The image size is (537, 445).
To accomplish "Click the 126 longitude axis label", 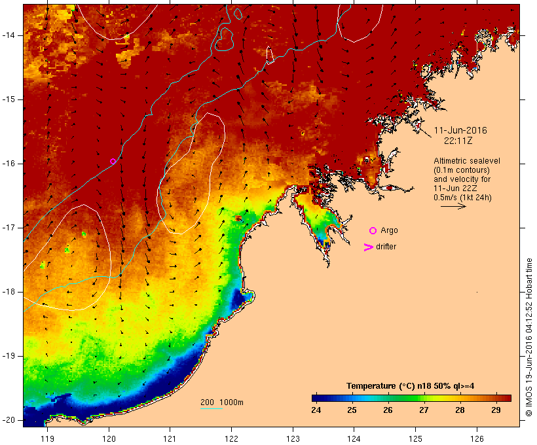I will pyautogui.click(x=477, y=438).
